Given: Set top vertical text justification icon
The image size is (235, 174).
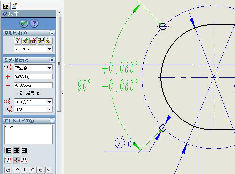Looking at the screenshot, I should click(8, 160).
